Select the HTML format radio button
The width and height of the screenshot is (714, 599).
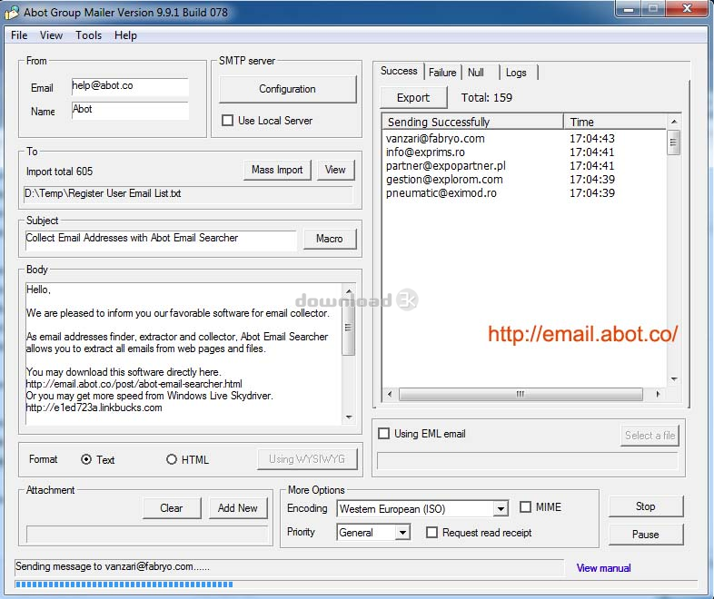pos(171,459)
